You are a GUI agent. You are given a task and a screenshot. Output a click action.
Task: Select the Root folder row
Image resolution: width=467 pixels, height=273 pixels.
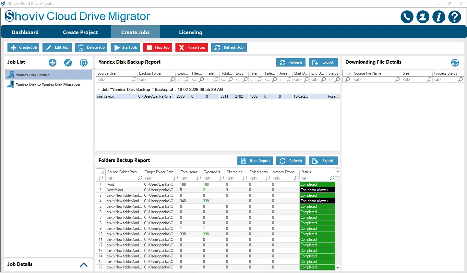tap(215, 184)
